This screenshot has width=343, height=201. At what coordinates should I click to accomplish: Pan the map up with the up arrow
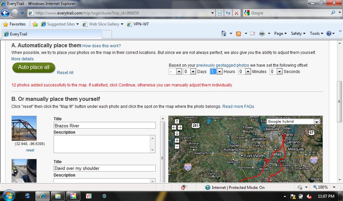(x=177, y=121)
